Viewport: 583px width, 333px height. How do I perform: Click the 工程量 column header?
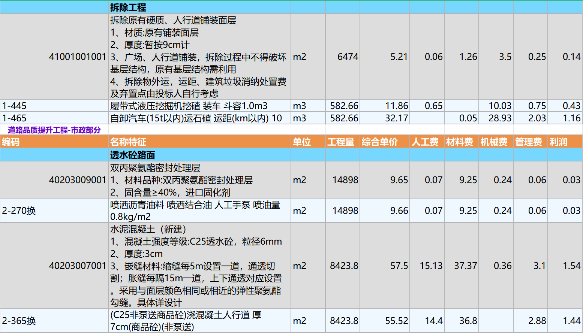coord(343,142)
